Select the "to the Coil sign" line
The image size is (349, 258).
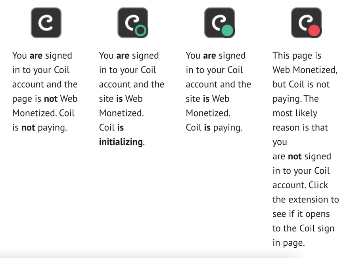(x=303, y=229)
